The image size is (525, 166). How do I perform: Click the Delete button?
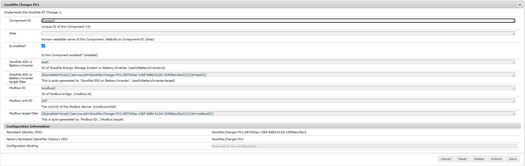(x=479, y=159)
